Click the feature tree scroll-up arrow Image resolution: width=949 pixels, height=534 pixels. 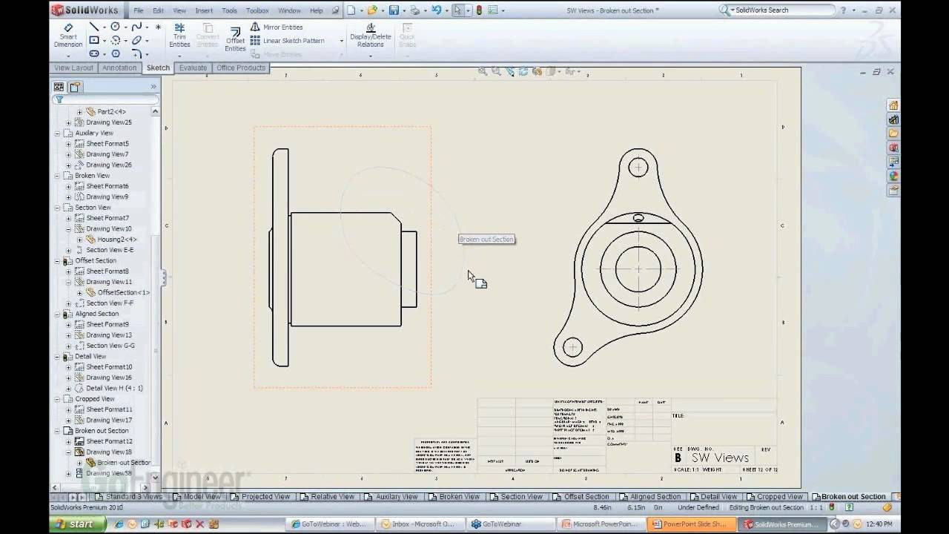click(155, 111)
